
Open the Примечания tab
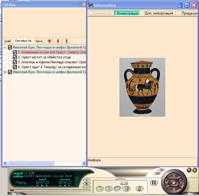tap(101, 13)
